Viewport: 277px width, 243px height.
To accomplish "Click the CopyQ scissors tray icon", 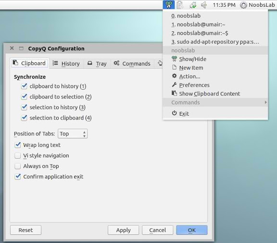I will pos(169,5).
